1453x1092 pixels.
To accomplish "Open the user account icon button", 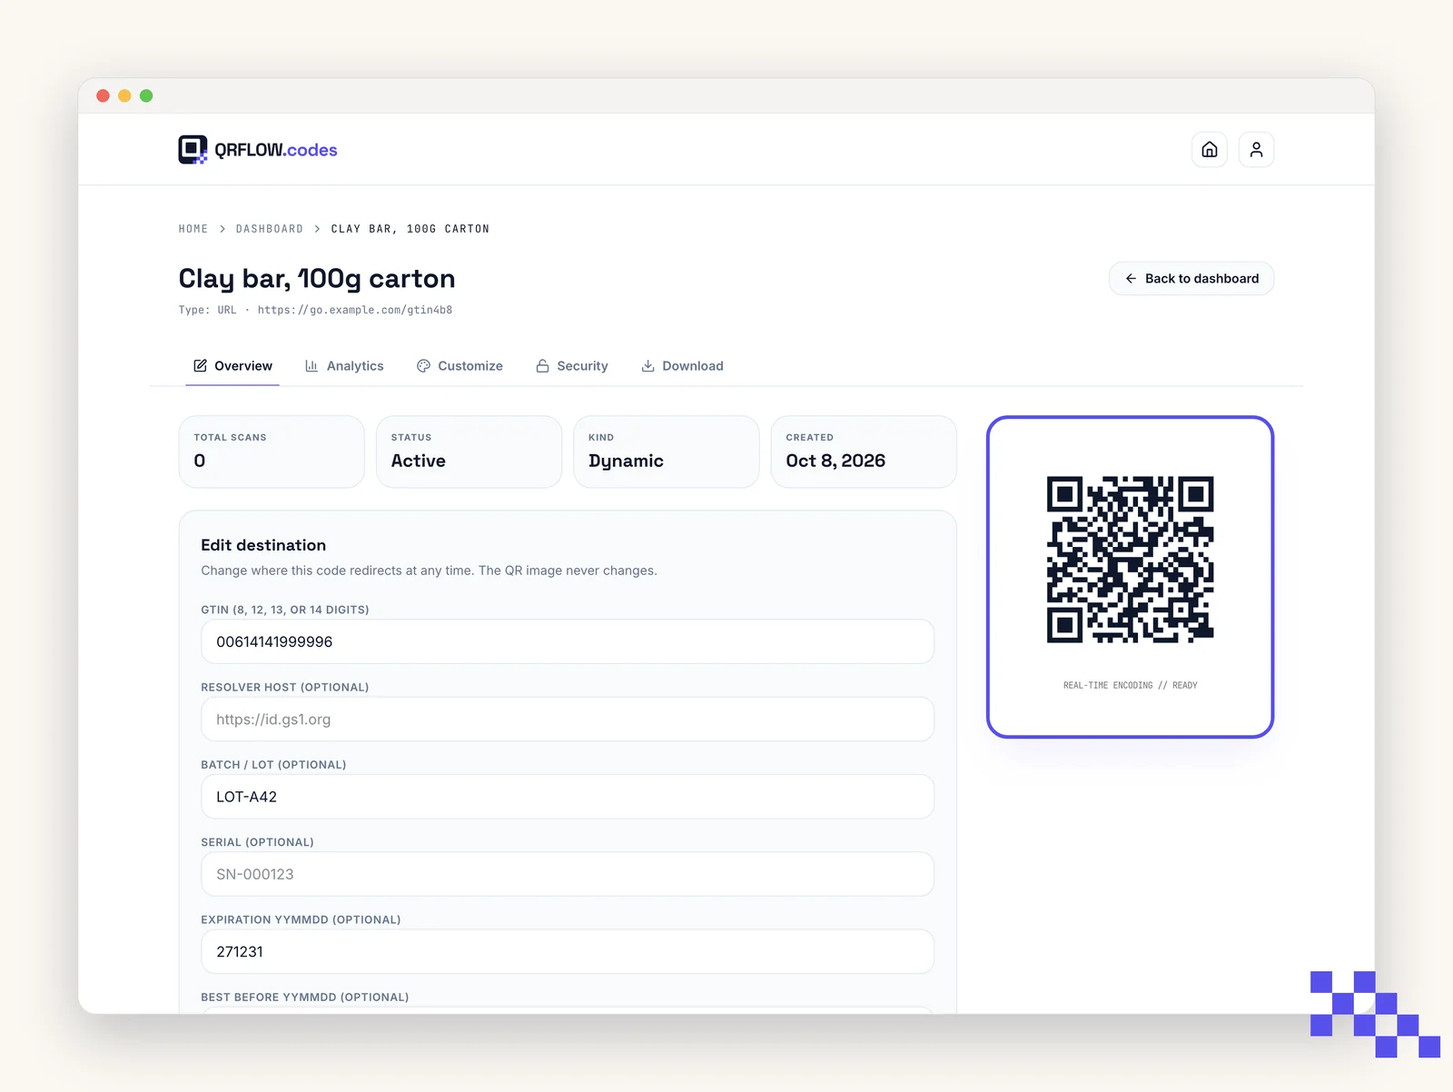I will [x=1256, y=150].
